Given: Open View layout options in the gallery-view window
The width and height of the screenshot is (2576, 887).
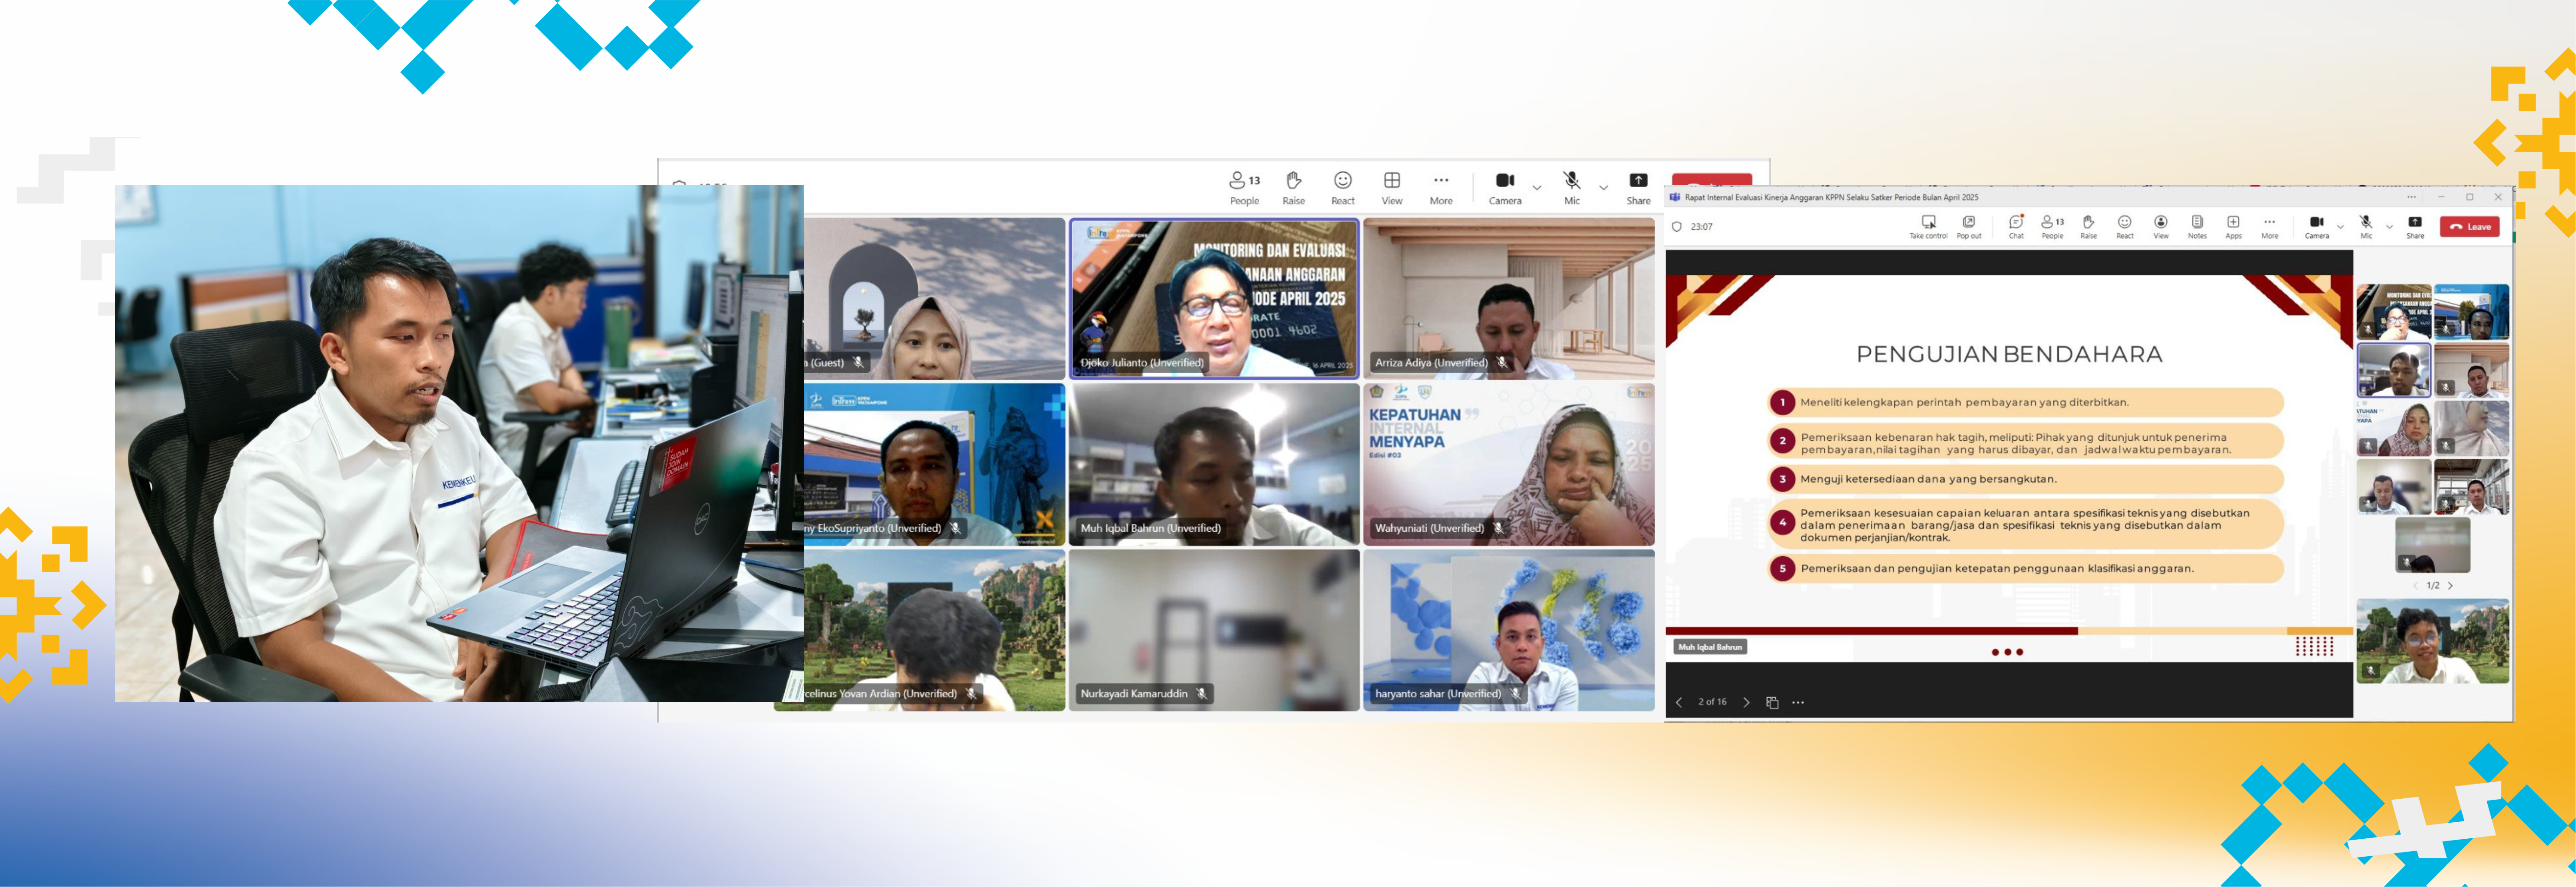Looking at the screenshot, I should point(1391,188).
